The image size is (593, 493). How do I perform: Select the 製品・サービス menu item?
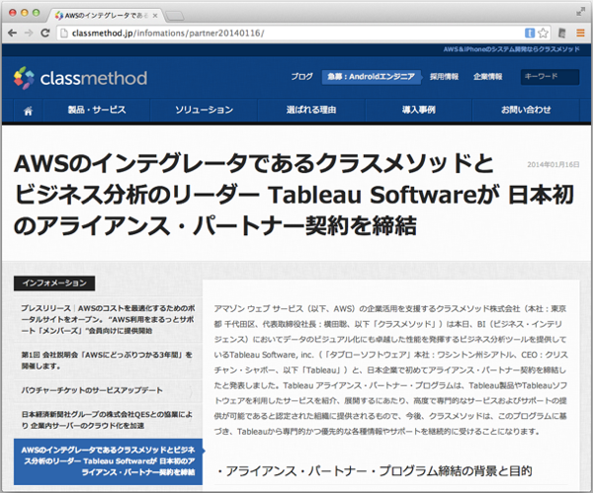click(97, 110)
